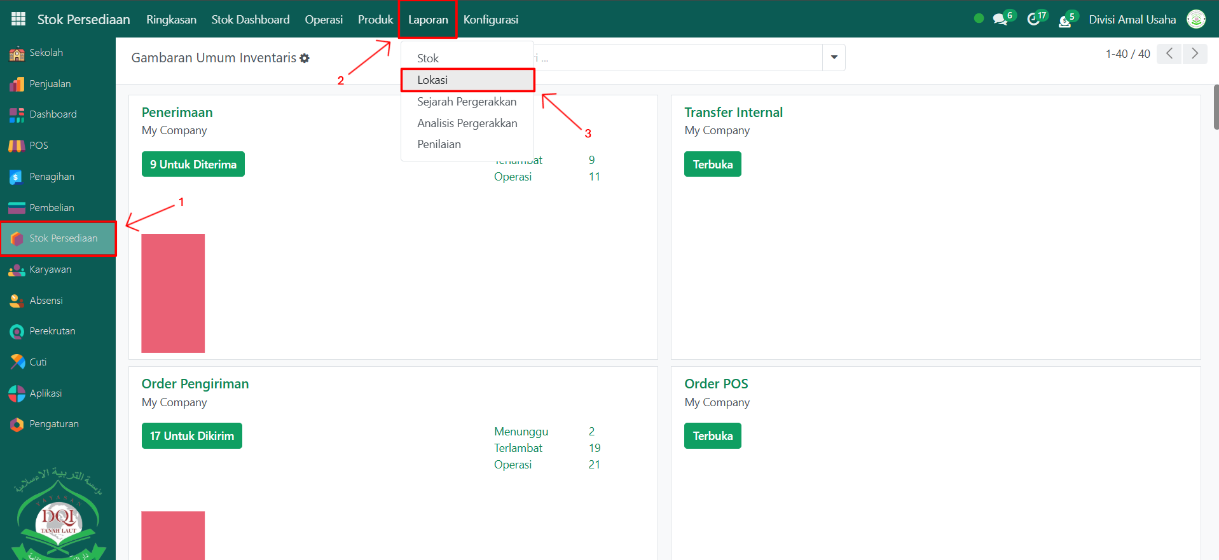Viewport: 1219px width, 560px height.
Task: Click the user avatar logo at top right
Action: [x=1196, y=19]
